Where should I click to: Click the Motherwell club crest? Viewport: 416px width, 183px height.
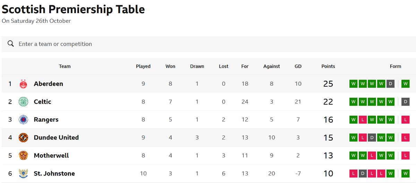point(23,155)
